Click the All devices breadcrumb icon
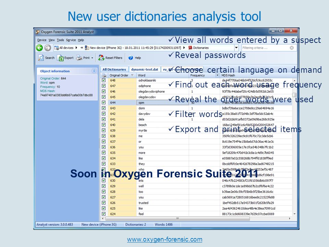 pos(57,48)
